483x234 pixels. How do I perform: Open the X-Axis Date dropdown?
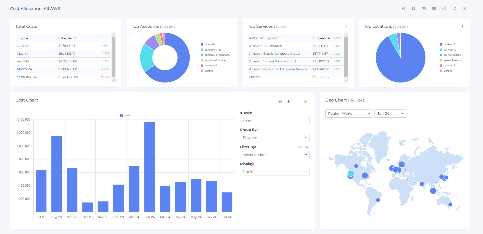[x=274, y=121]
